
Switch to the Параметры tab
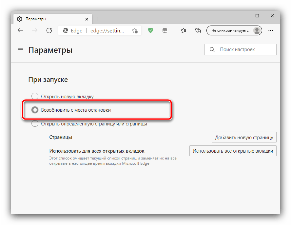point(53,19)
